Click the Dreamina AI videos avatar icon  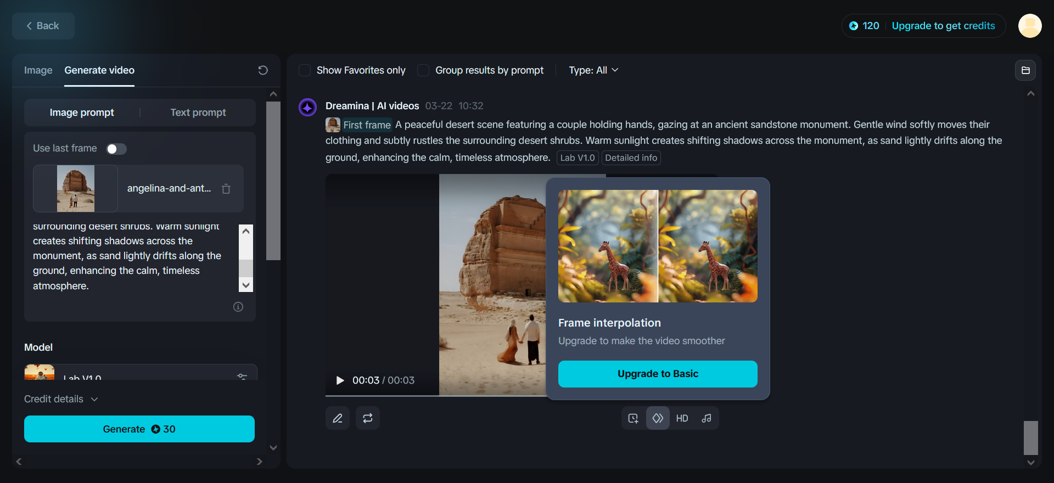coord(307,107)
